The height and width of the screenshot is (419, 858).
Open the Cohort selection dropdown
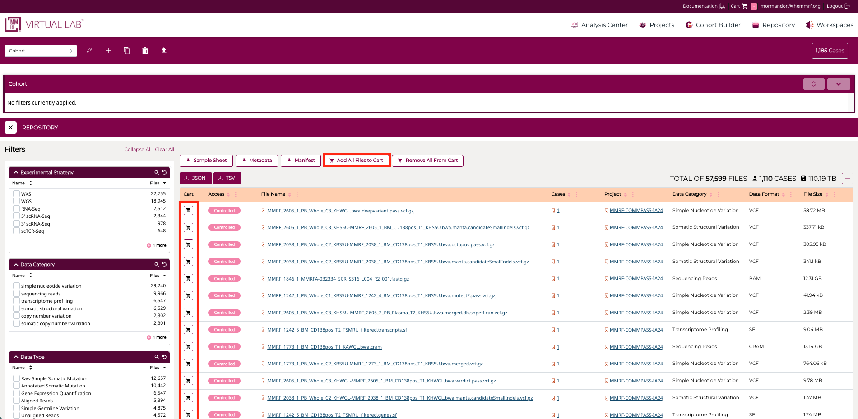click(x=41, y=51)
